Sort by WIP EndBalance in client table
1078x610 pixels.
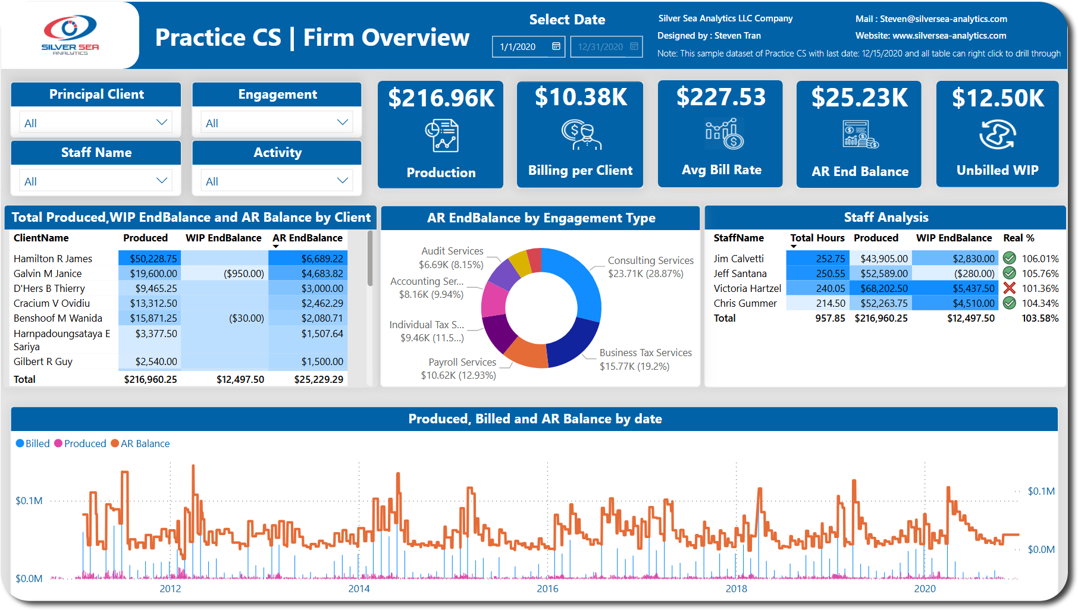coord(223,238)
